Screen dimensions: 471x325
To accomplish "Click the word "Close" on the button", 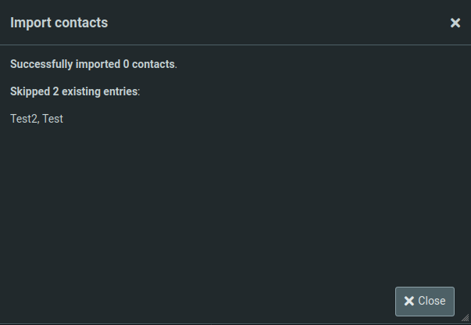I will pos(432,301).
